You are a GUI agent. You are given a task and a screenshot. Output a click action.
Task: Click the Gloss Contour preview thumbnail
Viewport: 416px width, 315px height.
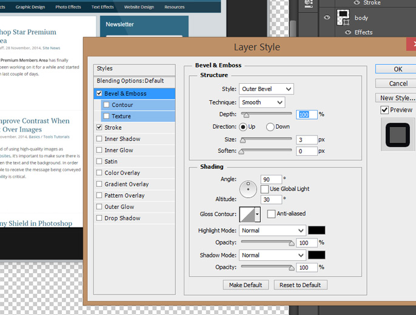click(247, 214)
